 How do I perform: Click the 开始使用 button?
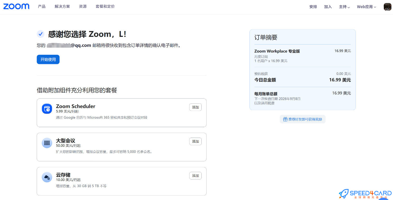click(48, 59)
